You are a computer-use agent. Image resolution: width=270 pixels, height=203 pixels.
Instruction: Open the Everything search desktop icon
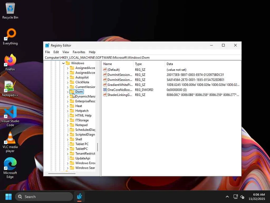(10, 36)
